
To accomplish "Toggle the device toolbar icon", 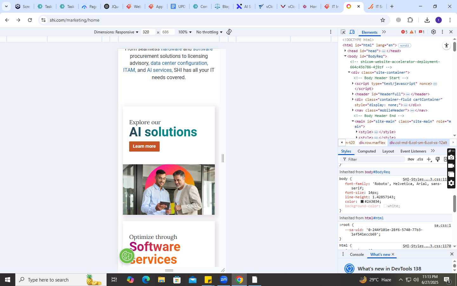I will point(352,32).
